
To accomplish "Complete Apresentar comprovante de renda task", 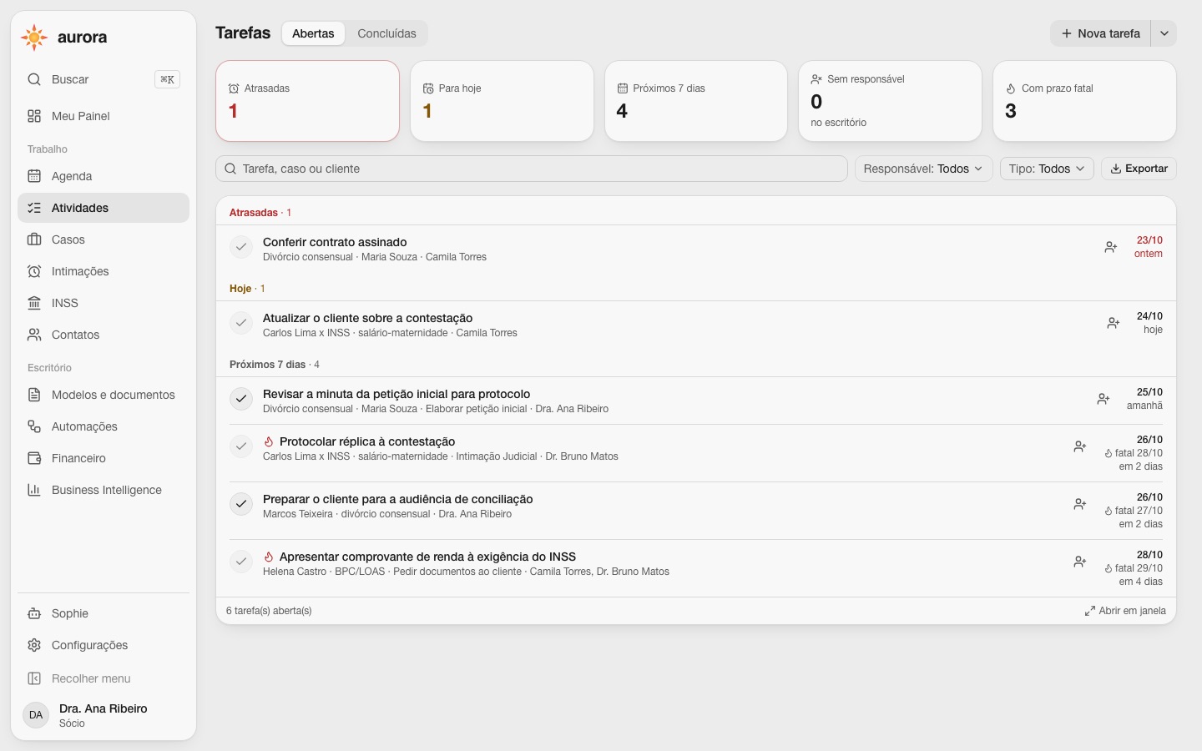I will pos(241,562).
